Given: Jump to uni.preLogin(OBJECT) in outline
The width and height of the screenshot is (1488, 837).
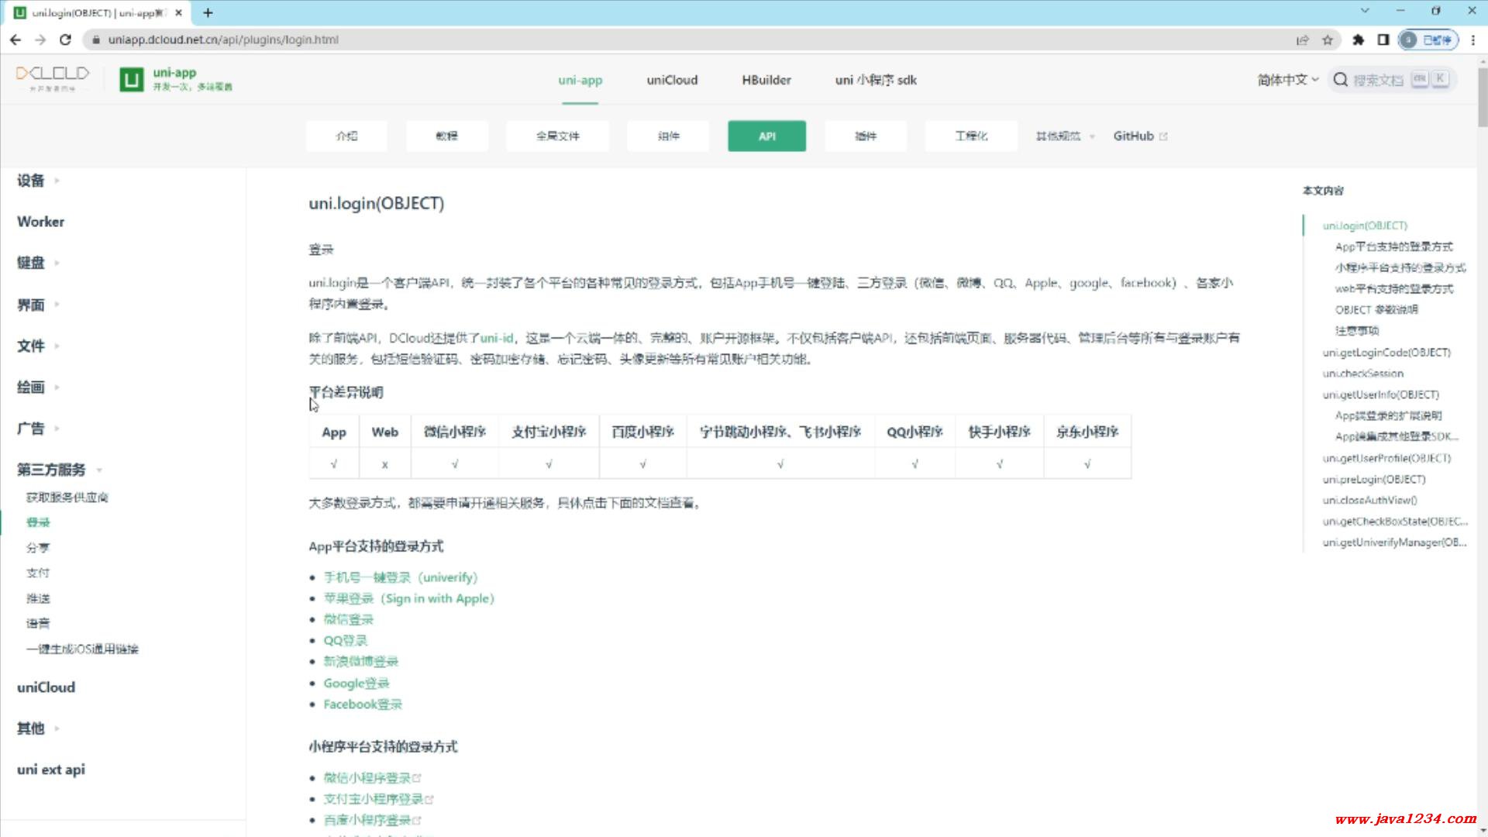Looking at the screenshot, I should pyautogui.click(x=1373, y=479).
